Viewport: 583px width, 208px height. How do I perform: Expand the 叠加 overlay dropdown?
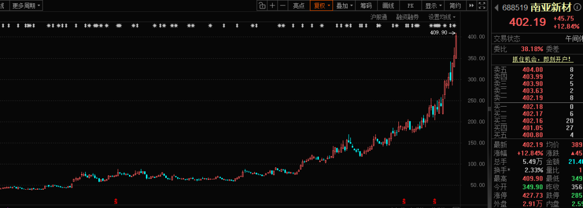click(x=344, y=5)
